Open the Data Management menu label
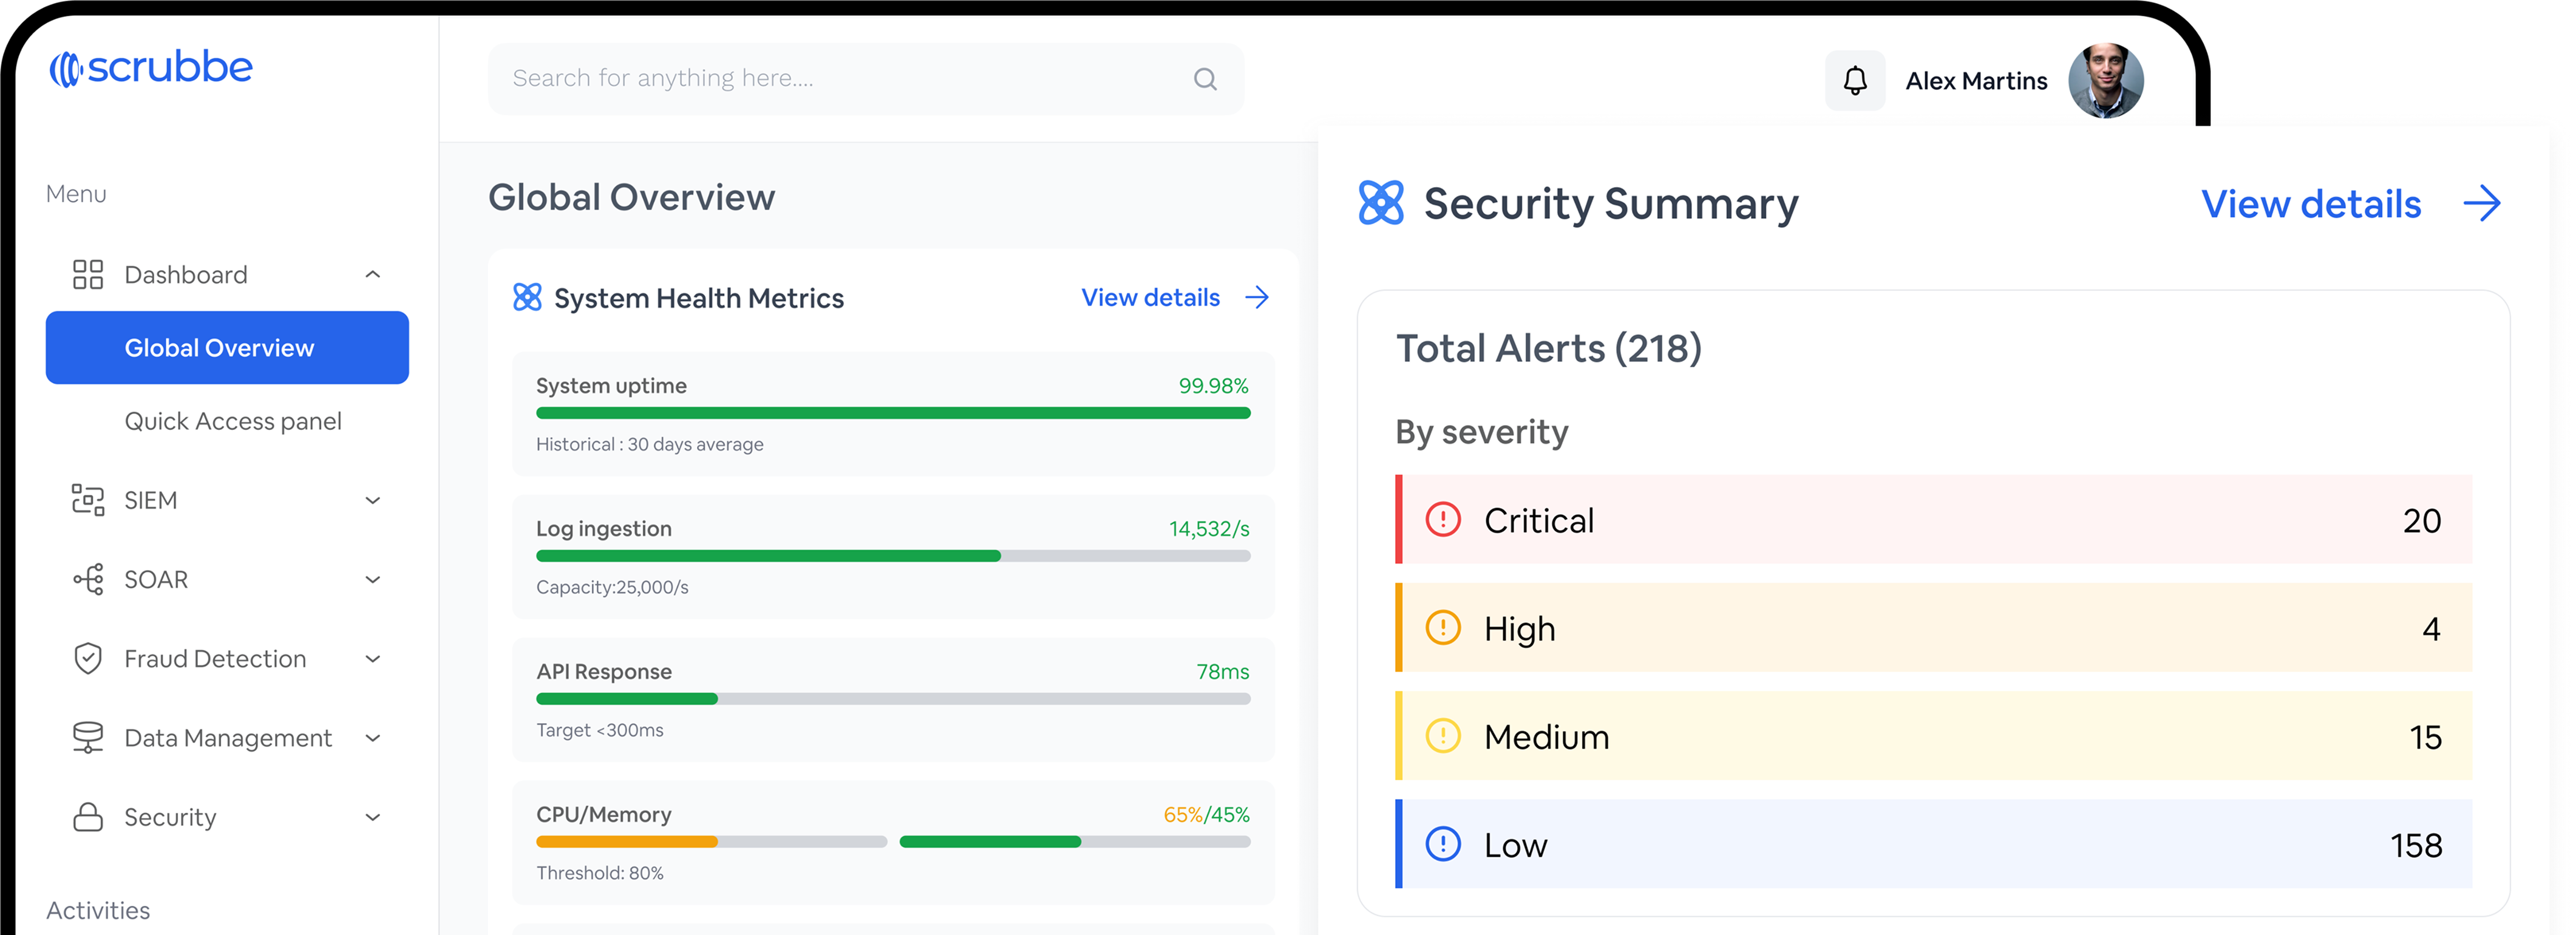 click(228, 738)
